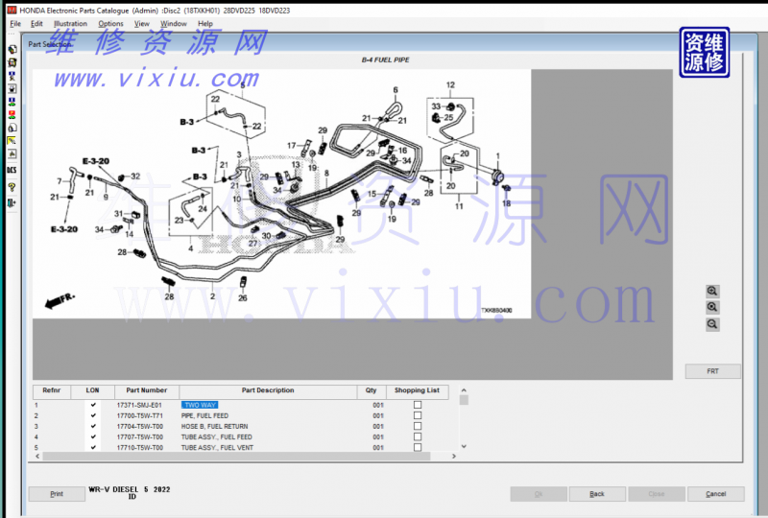This screenshot has width=768, height=518.
Task: Click the Part Description column header
Action: pyautogui.click(x=268, y=390)
